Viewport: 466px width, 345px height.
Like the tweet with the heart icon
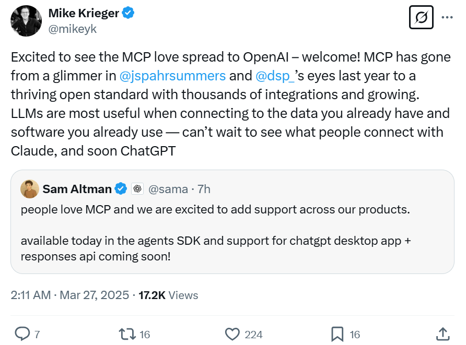(232, 334)
